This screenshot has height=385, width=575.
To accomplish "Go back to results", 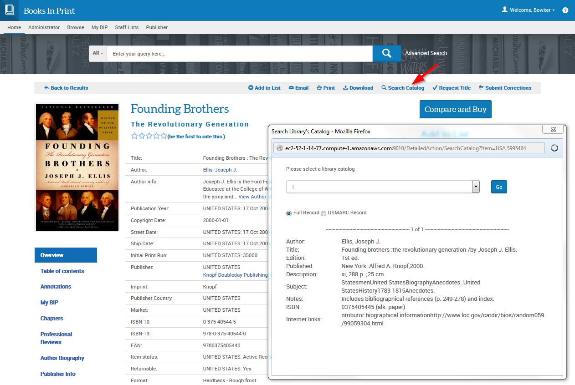I will (x=66, y=88).
